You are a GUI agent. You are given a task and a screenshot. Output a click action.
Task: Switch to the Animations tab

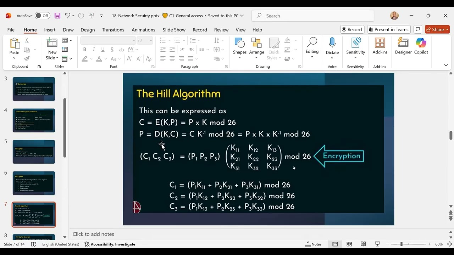click(x=143, y=30)
